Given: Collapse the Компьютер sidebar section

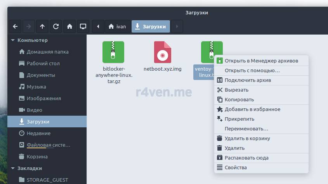Looking at the screenshot, I should tap(13, 40).
